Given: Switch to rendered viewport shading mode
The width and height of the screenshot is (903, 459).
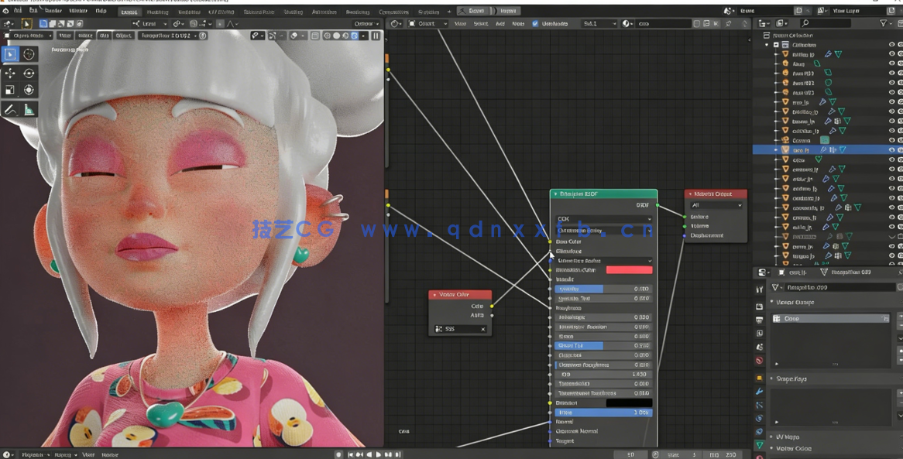Looking at the screenshot, I should 355,36.
